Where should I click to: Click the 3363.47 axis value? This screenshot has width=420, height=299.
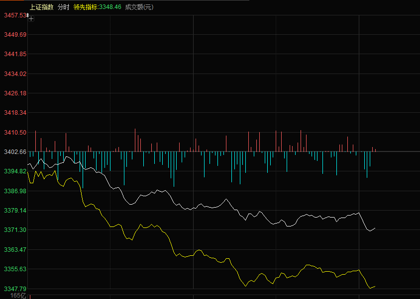pyautogui.click(x=15, y=250)
